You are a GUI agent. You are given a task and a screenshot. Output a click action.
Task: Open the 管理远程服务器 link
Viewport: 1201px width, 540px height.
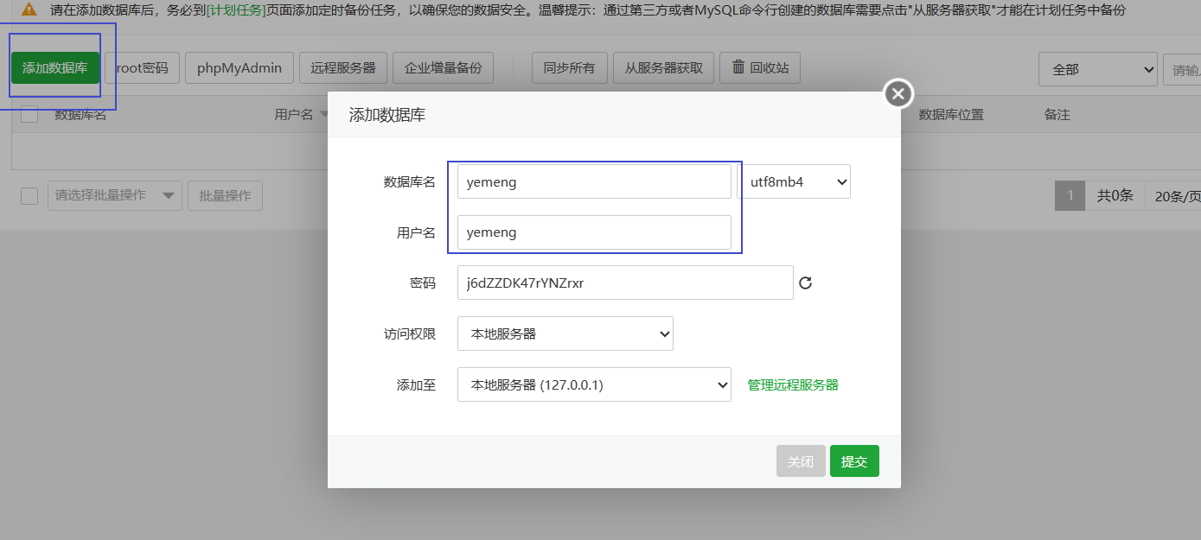[793, 385]
